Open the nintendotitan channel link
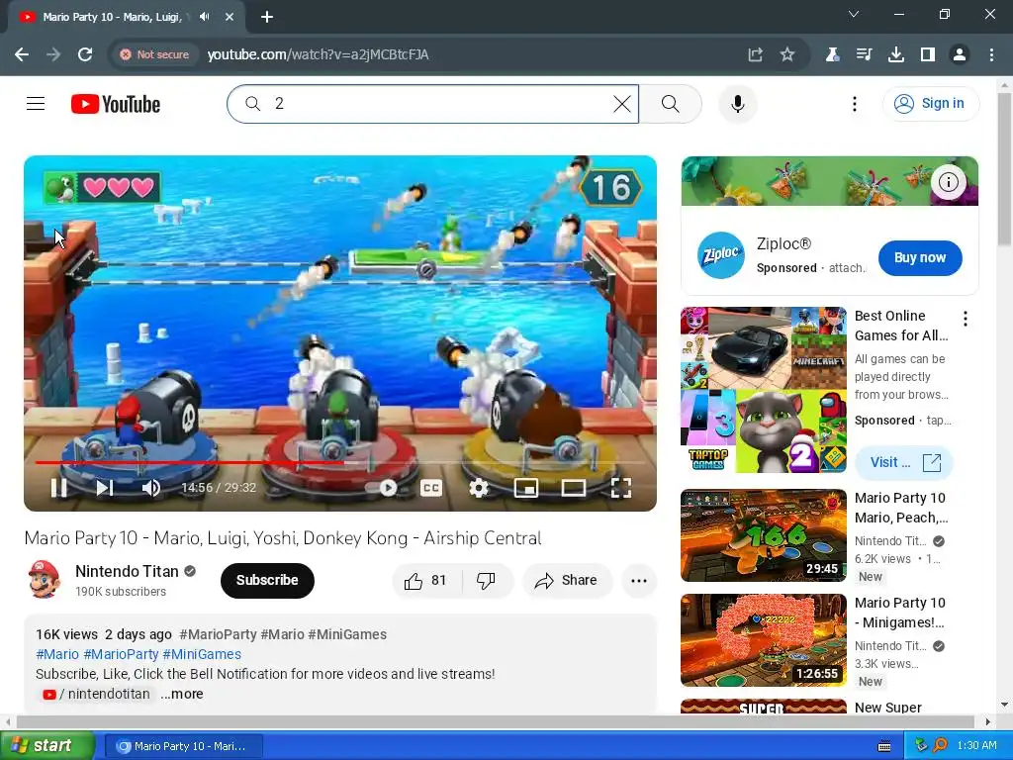The image size is (1013, 760). click(96, 694)
